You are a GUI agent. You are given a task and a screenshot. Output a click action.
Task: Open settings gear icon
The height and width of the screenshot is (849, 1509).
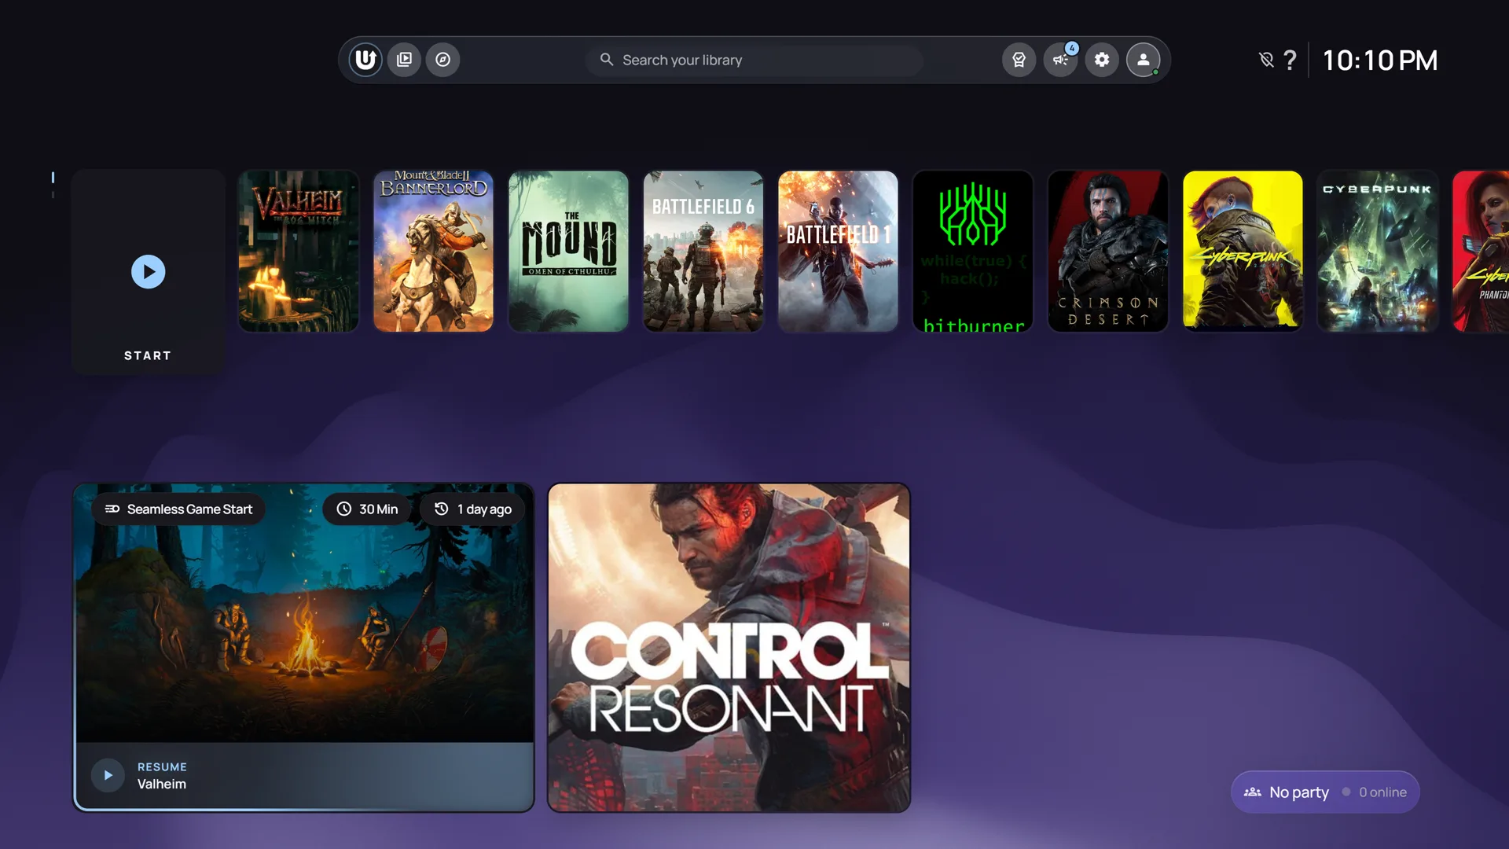pyautogui.click(x=1102, y=60)
